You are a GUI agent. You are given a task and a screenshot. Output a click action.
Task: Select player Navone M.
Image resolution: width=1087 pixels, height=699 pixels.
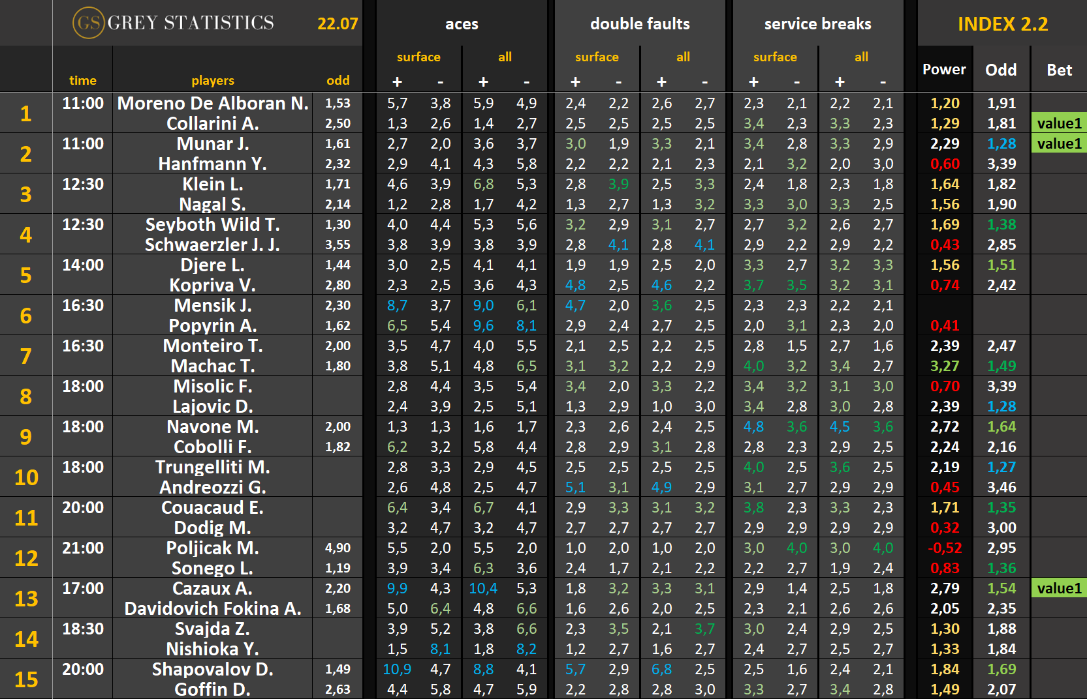coord(213,426)
